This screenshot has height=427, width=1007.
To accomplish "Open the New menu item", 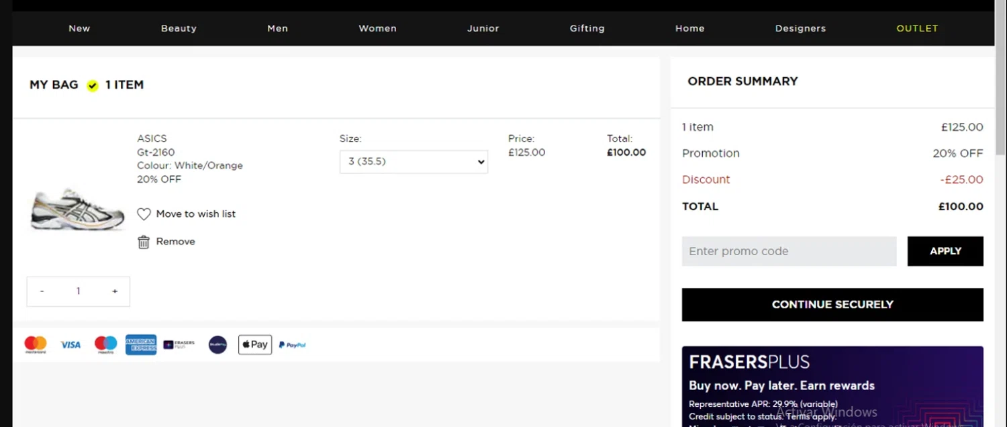I will pyautogui.click(x=79, y=28).
